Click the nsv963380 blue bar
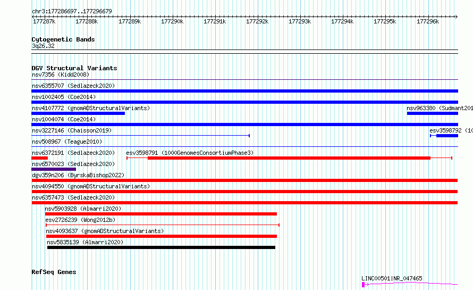The height and width of the screenshot is (290, 473). (433, 113)
